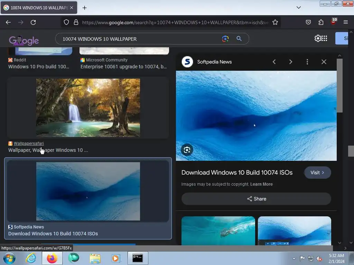Select the blue ice wave result thumbnail
This screenshot has height=265, width=354.
[88, 191]
